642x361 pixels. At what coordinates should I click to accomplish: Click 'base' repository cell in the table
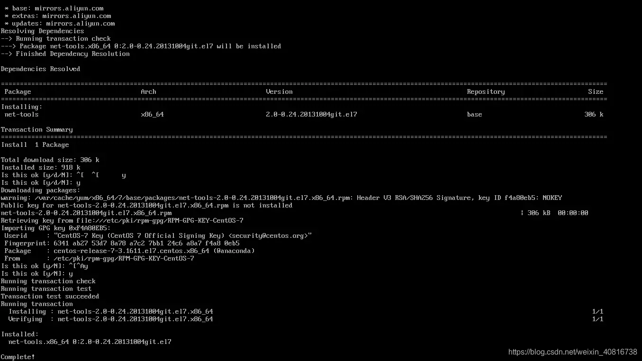475,115
